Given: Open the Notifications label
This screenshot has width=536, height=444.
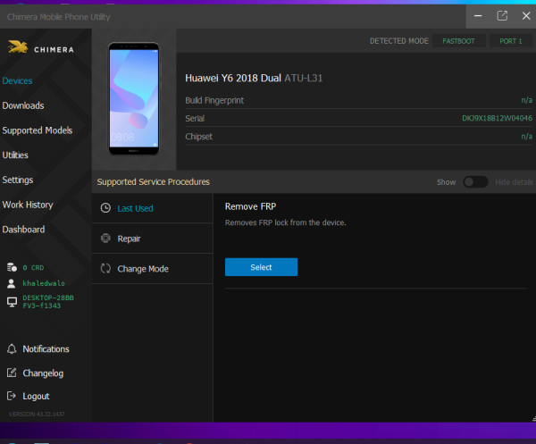Looking at the screenshot, I should 46,349.
